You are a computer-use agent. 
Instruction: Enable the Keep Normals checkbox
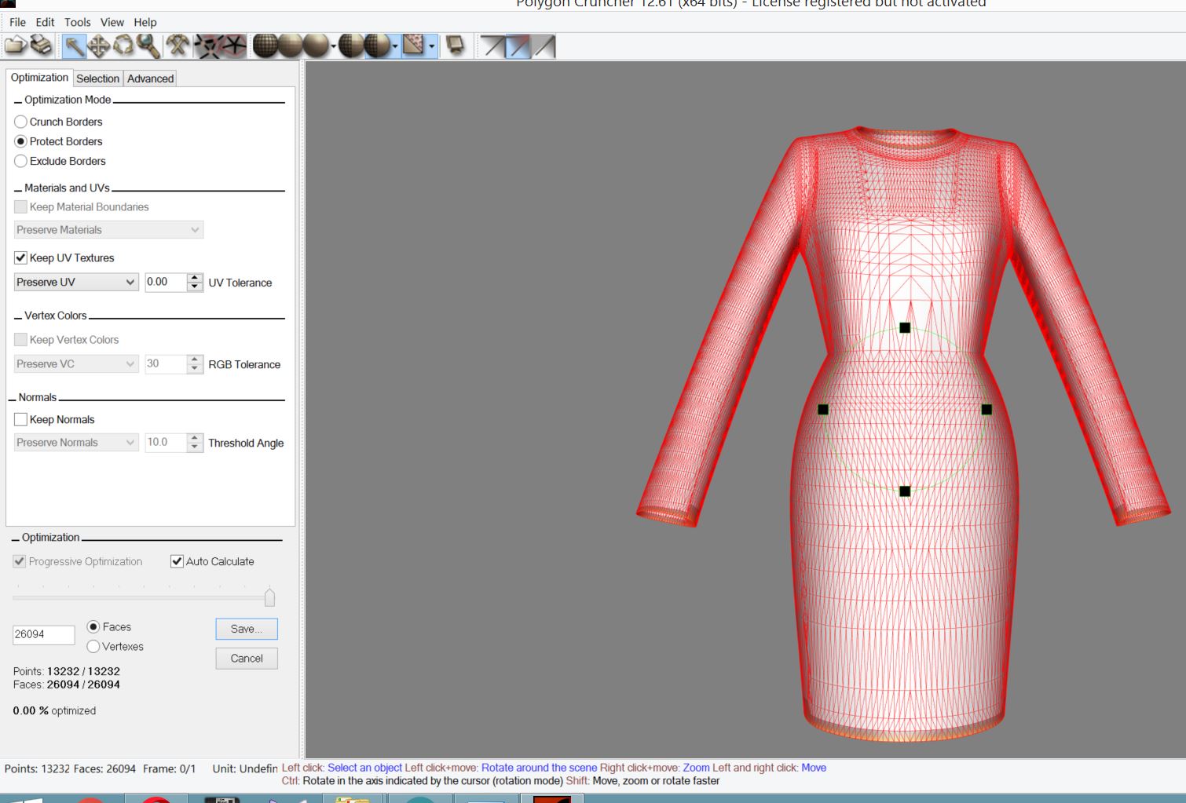21,419
